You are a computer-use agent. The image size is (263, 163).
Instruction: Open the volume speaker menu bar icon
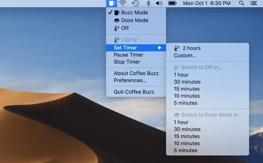[x=159, y=3]
